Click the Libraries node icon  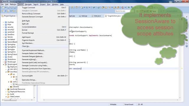tap(11, 87)
